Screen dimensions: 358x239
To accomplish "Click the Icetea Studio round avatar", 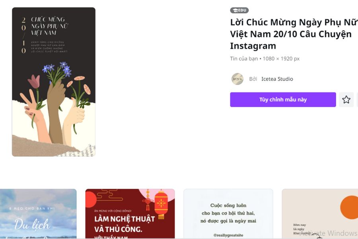I will point(237,79).
